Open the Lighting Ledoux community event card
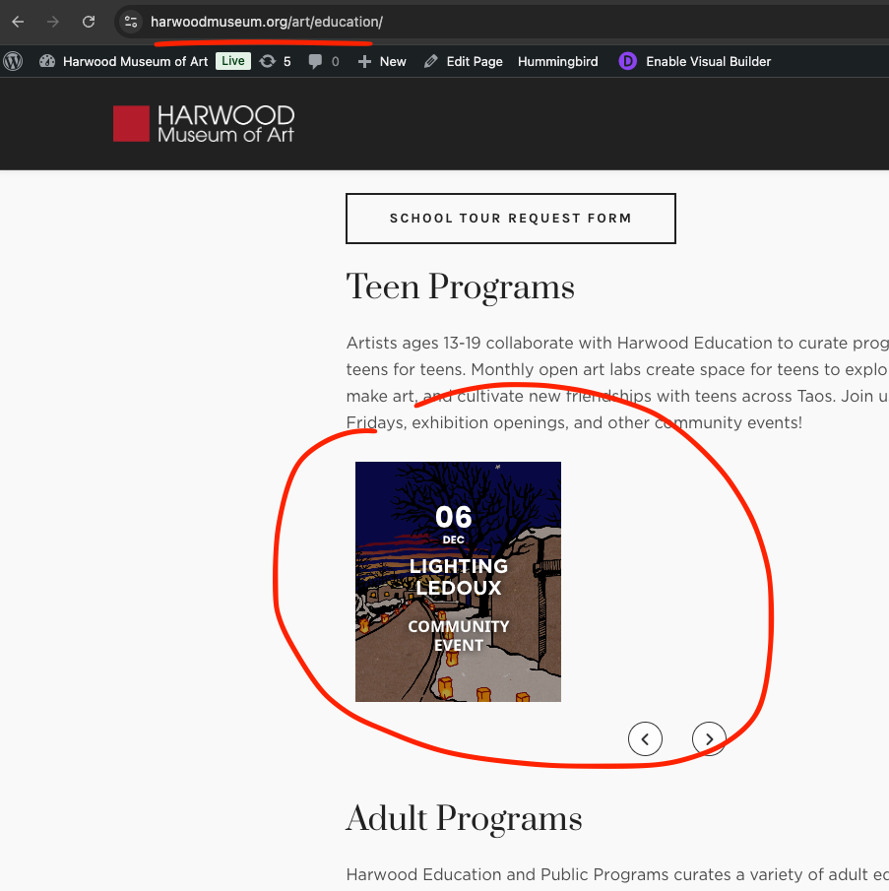 (458, 581)
